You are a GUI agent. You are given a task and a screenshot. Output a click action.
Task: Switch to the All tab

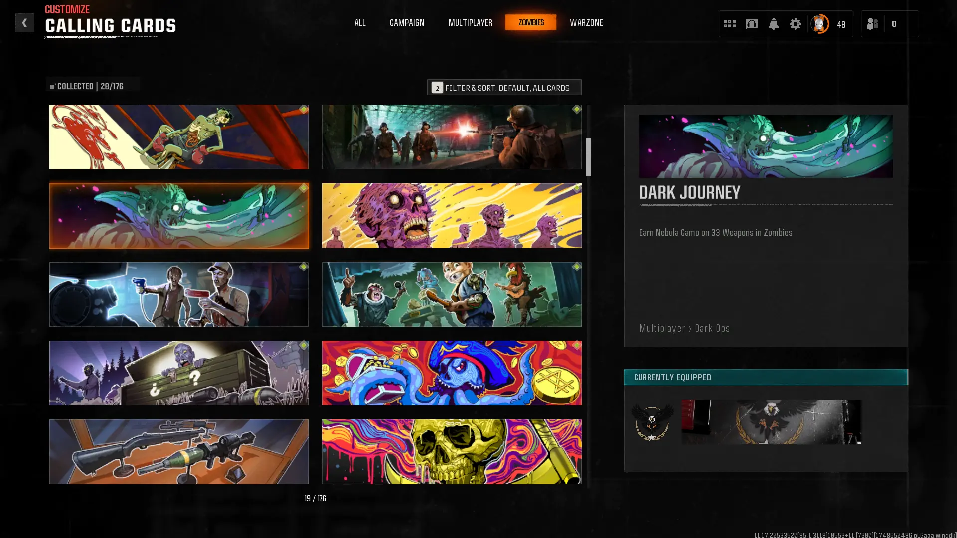(x=360, y=23)
